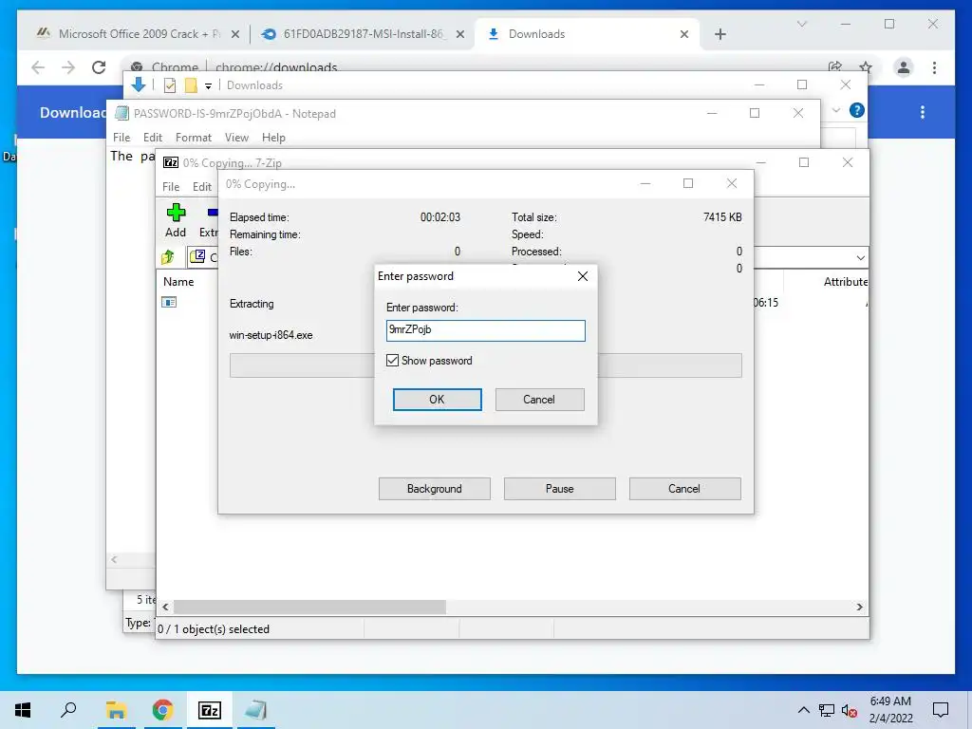Click the Explorer properties checkmark icon

(170, 85)
